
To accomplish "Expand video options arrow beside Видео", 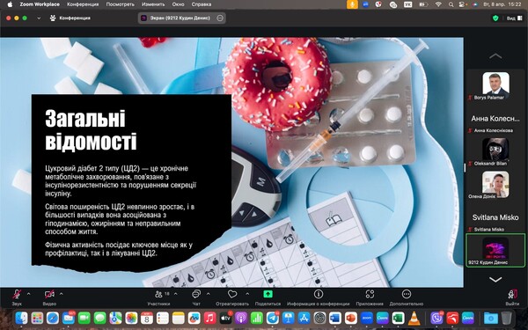I will [62, 294].
